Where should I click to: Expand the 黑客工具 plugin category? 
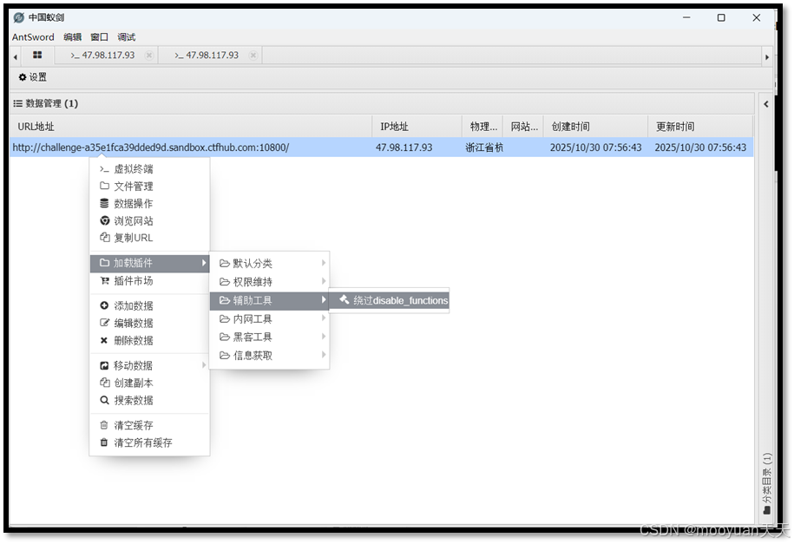pyautogui.click(x=269, y=337)
